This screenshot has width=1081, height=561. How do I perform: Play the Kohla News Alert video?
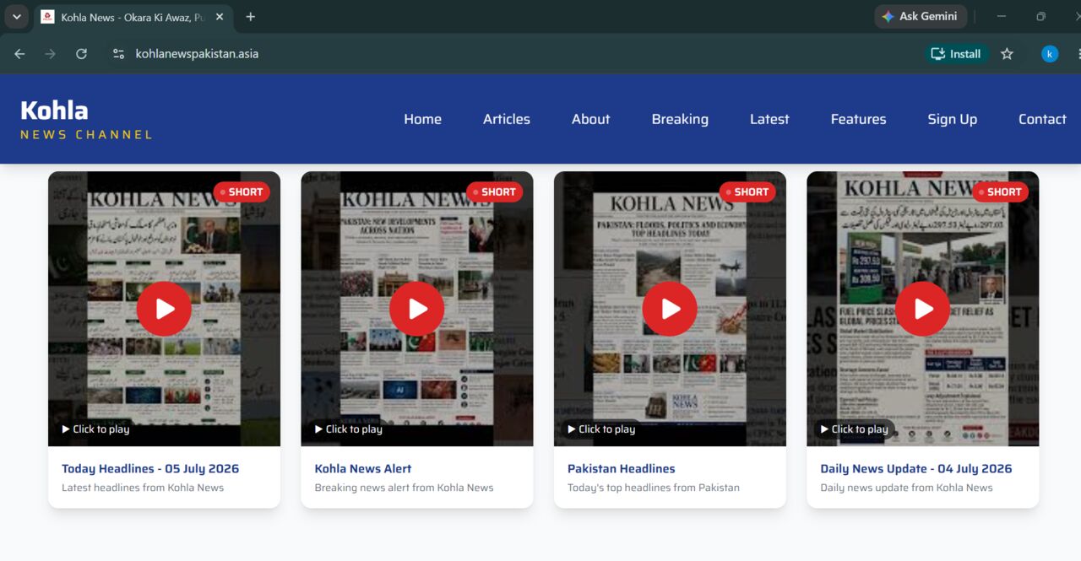point(417,309)
